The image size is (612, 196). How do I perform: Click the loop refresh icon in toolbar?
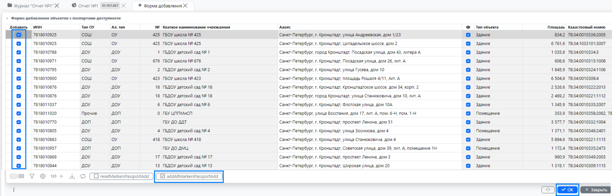83,176
